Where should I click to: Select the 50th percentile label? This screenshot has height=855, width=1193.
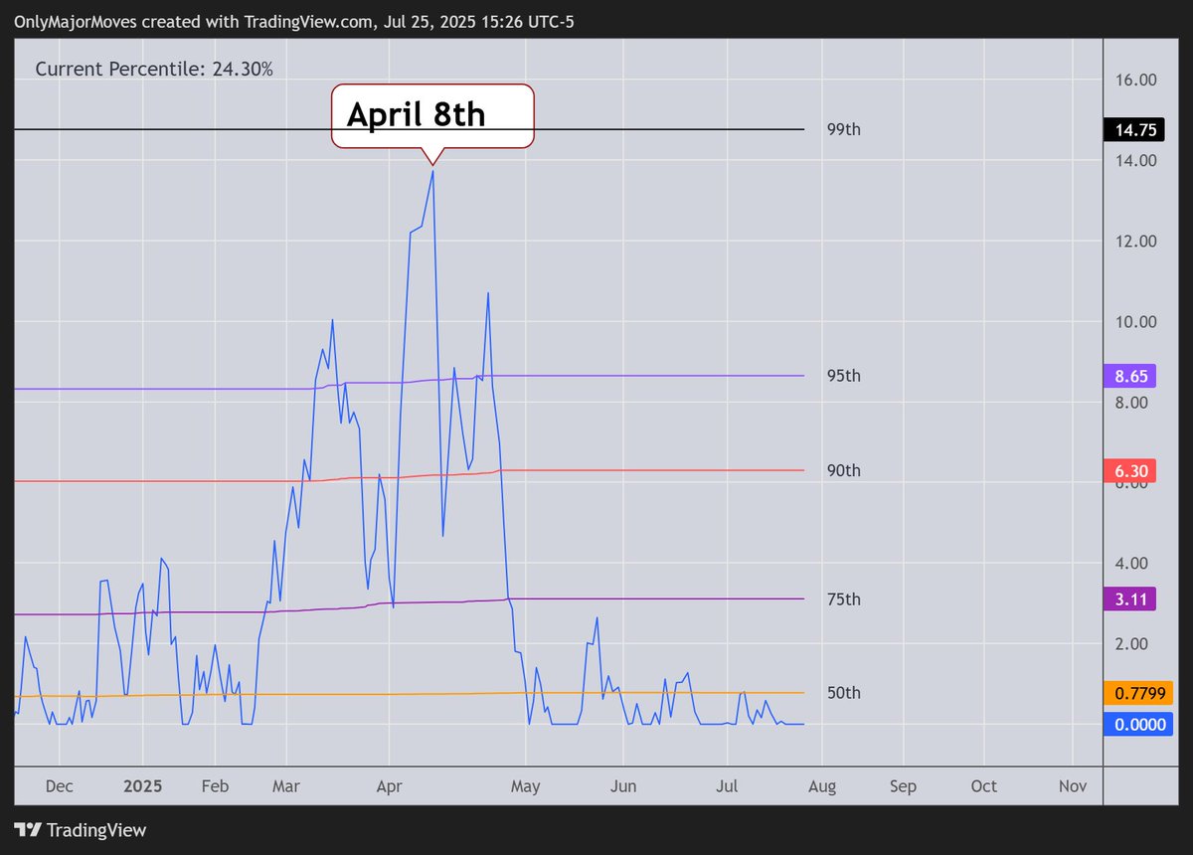(844, 693)
